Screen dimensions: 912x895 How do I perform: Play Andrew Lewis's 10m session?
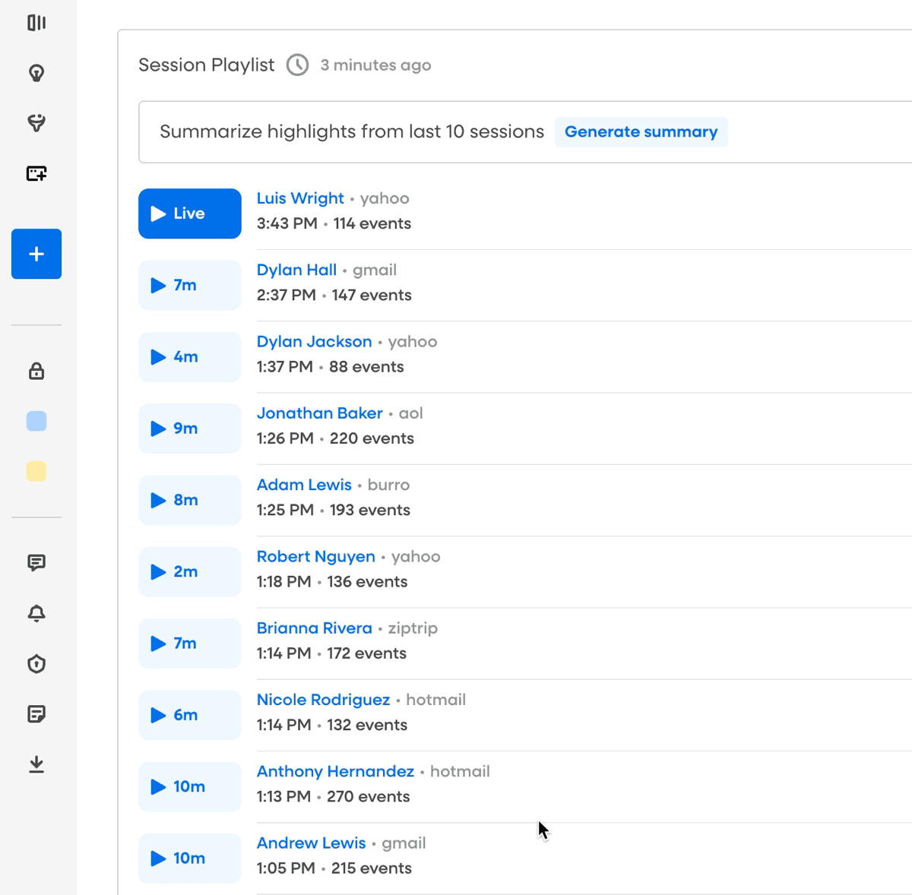tap(190, 859)
